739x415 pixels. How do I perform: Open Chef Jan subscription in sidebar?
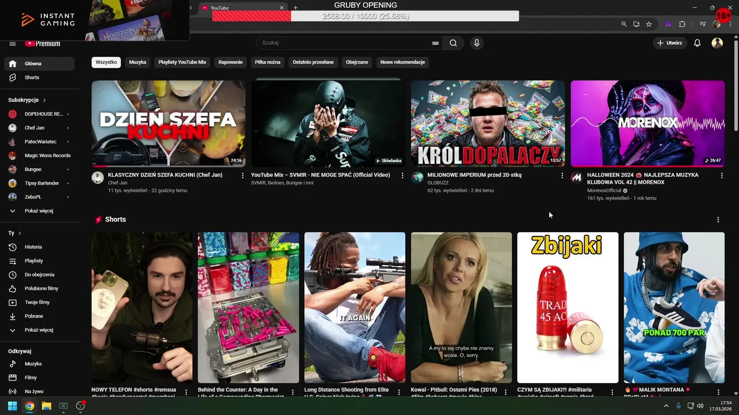[x=39, y=128]
